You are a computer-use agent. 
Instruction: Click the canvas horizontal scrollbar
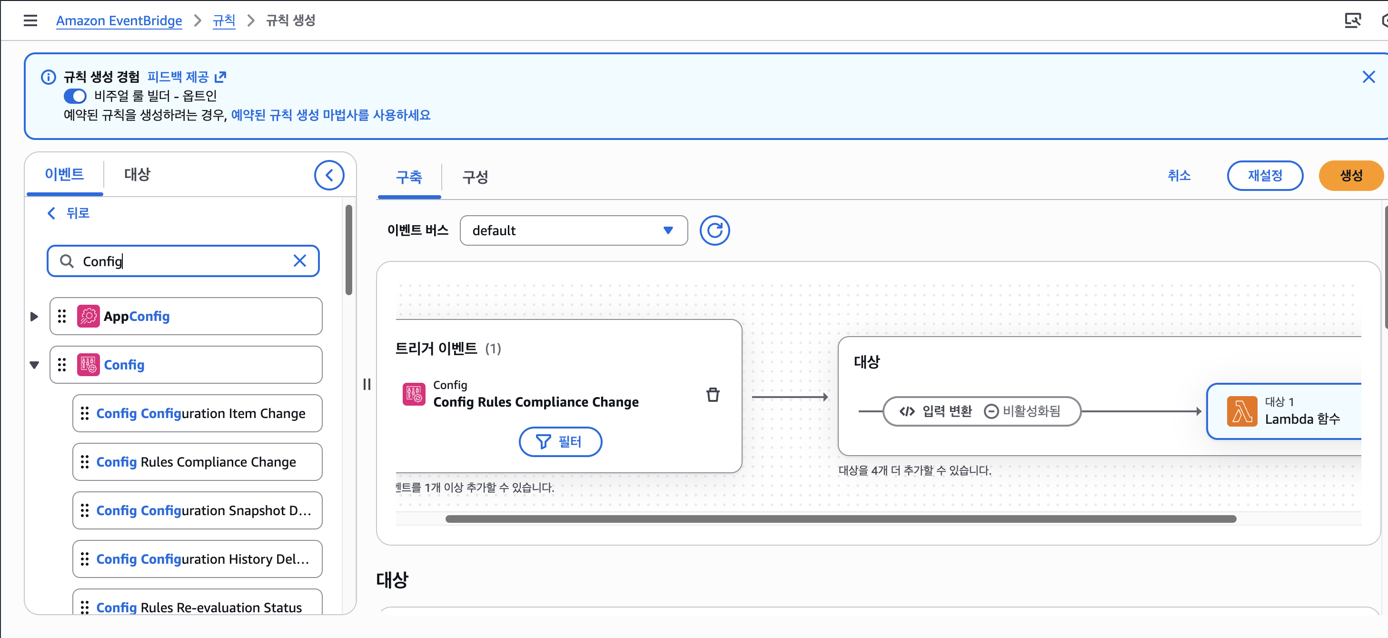841,519
